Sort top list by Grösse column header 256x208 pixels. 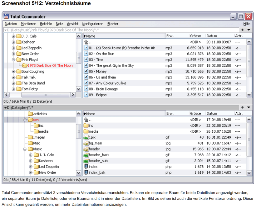pyautogui.click(x=195, y=36)
